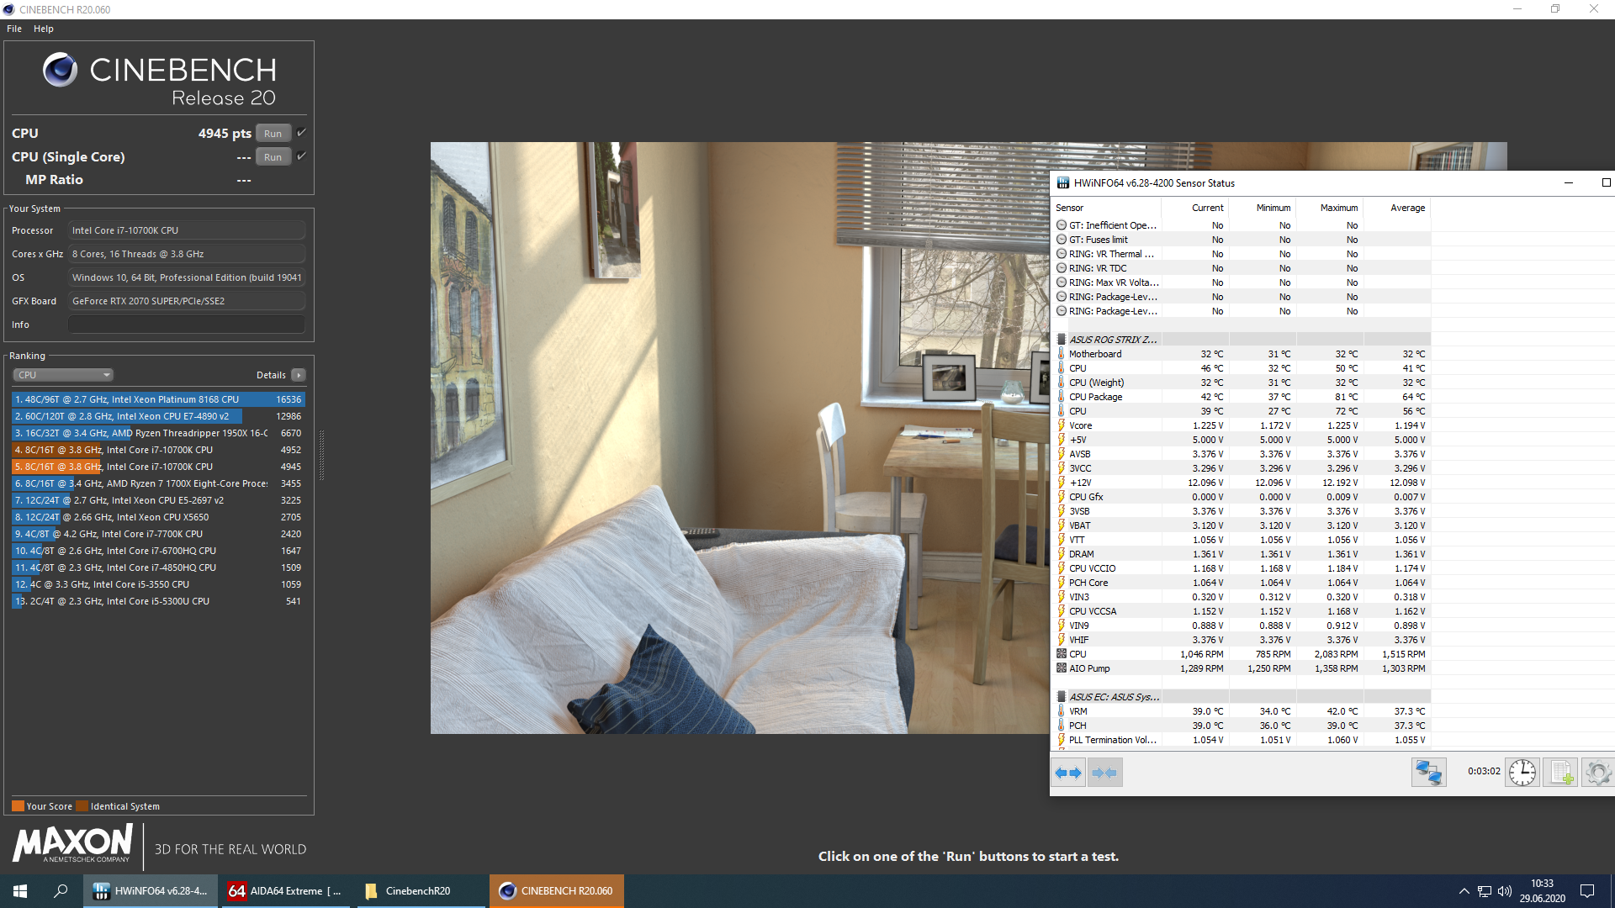
Task: Switch to HWiNFO taskbar item
Action: click(x=151, y=891)
